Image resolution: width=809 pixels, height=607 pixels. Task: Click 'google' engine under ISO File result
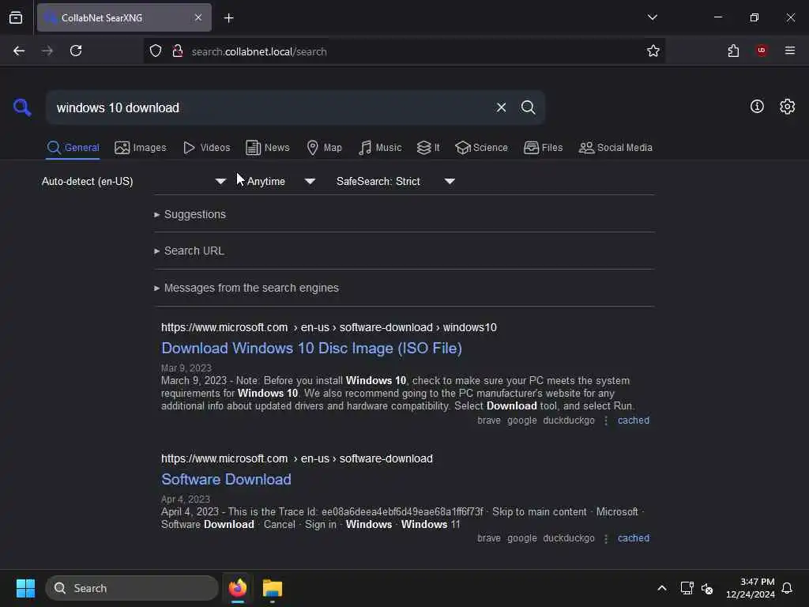pos(521,420)
